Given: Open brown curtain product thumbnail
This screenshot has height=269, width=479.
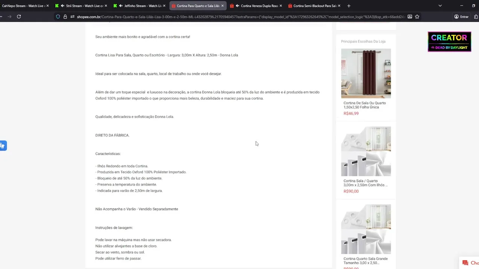Looking at the screenshot, I should (366, 73).
